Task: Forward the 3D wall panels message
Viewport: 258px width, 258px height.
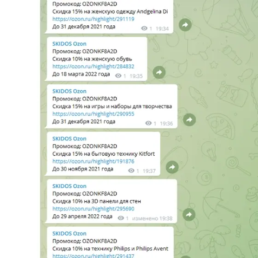Action: [x=189, y=214]
